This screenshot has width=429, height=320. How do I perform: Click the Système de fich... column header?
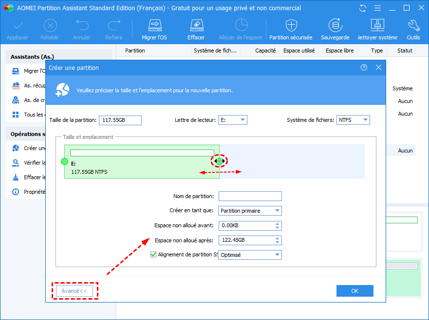click(x=215, y=51)
